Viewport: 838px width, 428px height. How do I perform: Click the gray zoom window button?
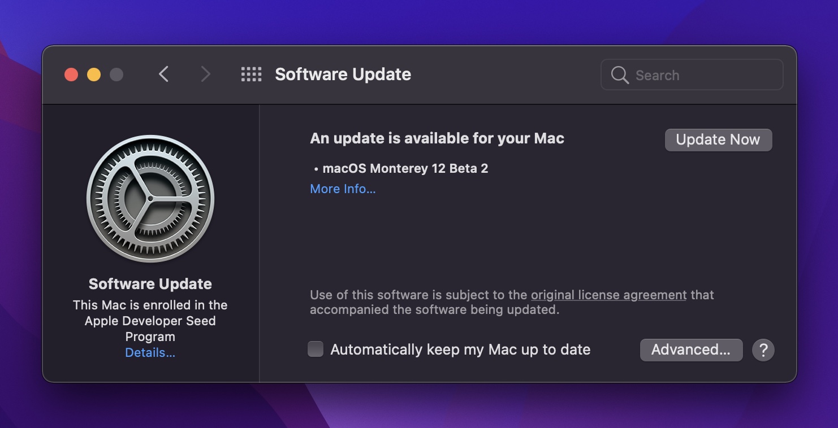[116, 75]
